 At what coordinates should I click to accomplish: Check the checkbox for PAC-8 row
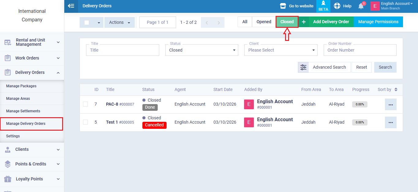tap(85, 104)
